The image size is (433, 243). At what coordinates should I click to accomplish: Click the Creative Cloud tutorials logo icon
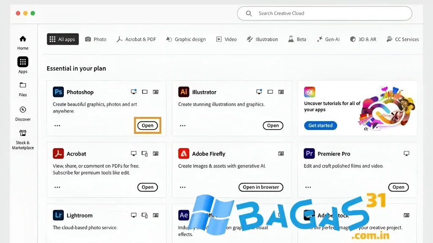pos(310,92)
